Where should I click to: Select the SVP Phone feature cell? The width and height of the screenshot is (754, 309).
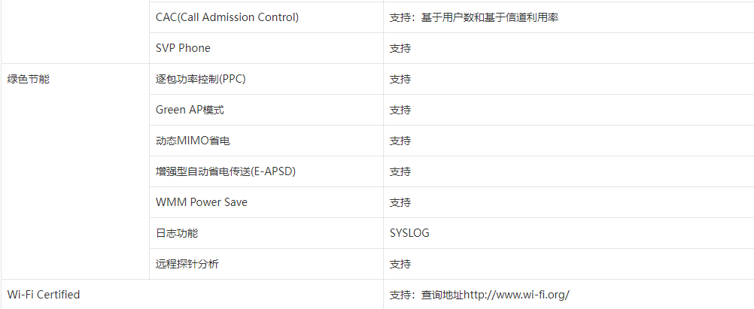[x=266, y=48]
